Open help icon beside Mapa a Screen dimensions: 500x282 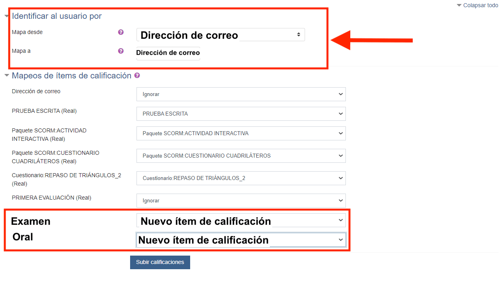coord(121,51)
